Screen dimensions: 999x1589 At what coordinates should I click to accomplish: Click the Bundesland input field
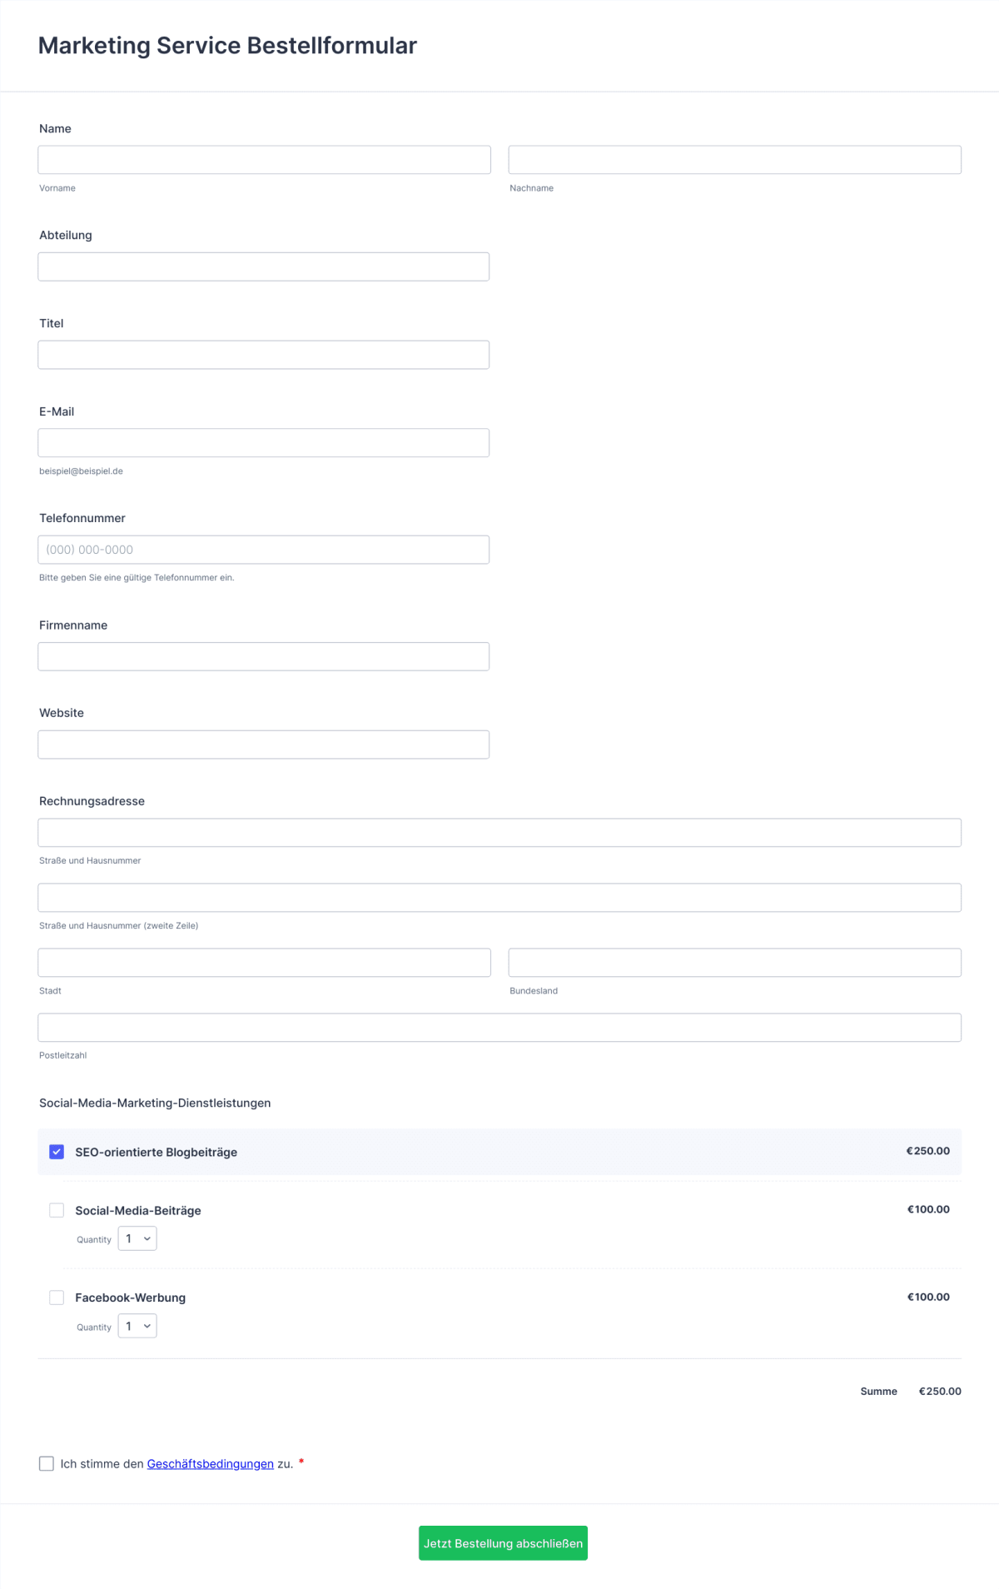[x=734, y=962]
